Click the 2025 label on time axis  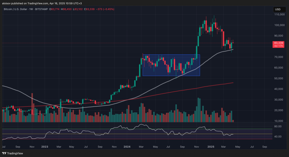(211, 147)
